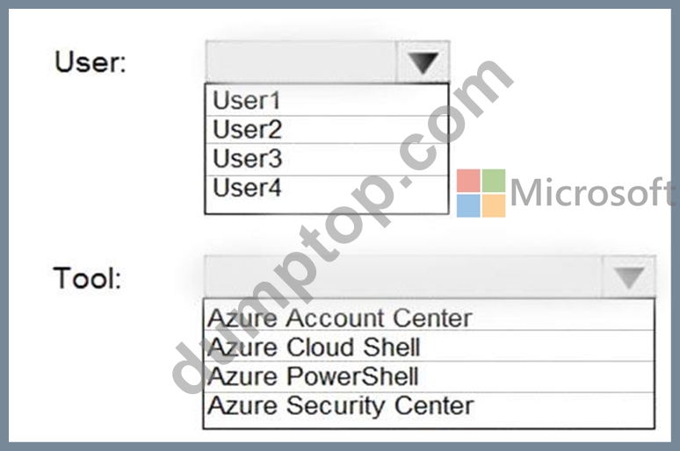Choose Azure Account Center tool

coord(429,318)
